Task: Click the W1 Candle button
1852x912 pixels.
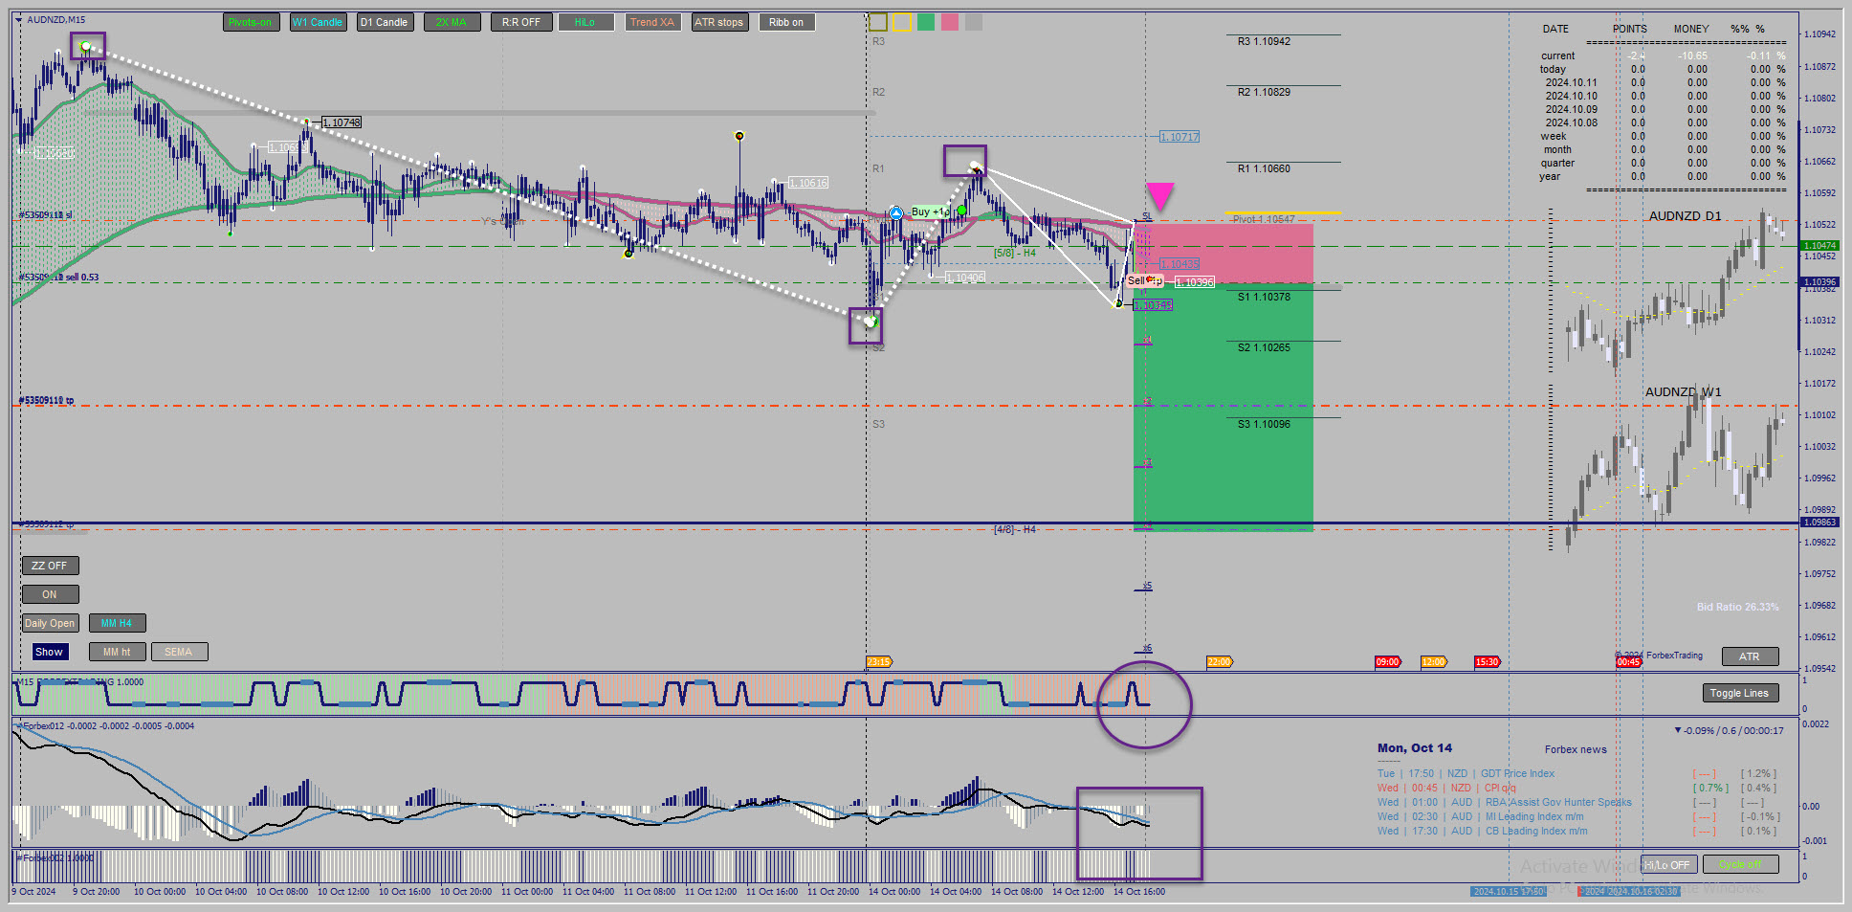Action: tap(318, 22)
